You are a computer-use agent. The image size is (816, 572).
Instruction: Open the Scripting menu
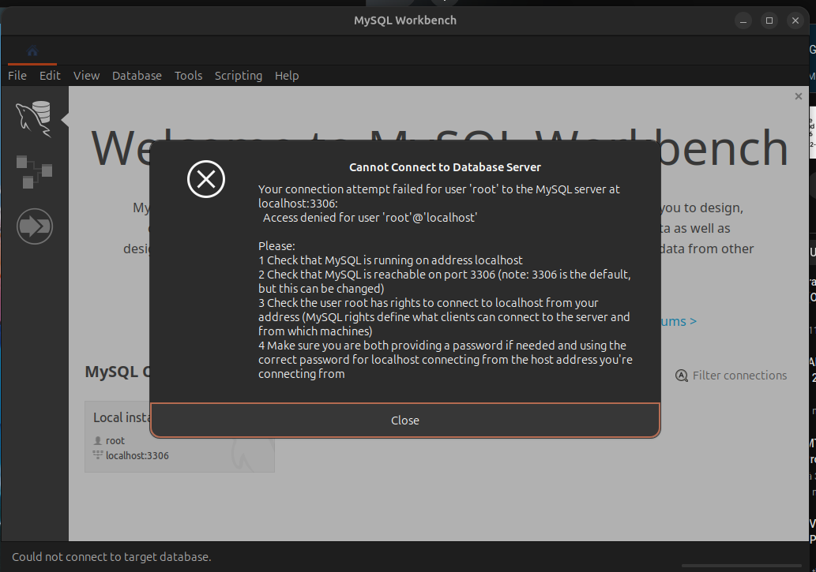[239, 76]
